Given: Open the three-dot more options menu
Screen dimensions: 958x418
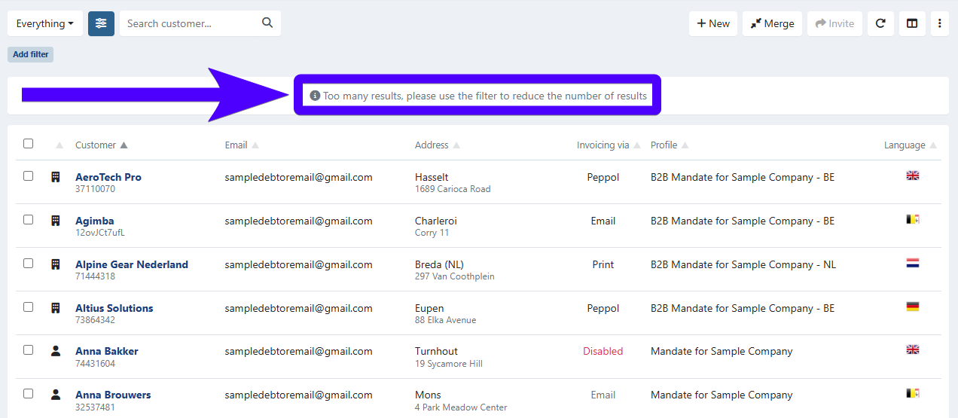Looking at the screenshot, I should [x=939, y=23].
